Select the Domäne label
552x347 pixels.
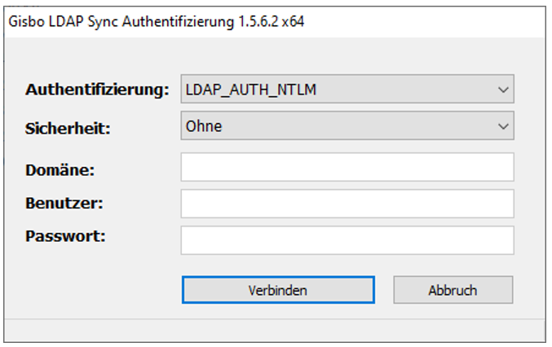coord(60,170)
